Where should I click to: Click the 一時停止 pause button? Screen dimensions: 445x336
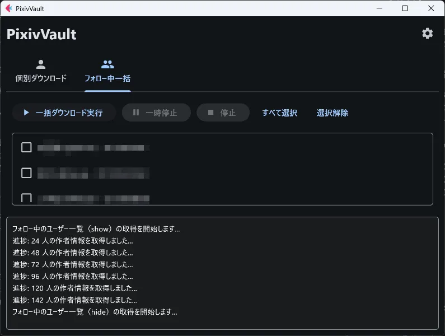point(156,113)
